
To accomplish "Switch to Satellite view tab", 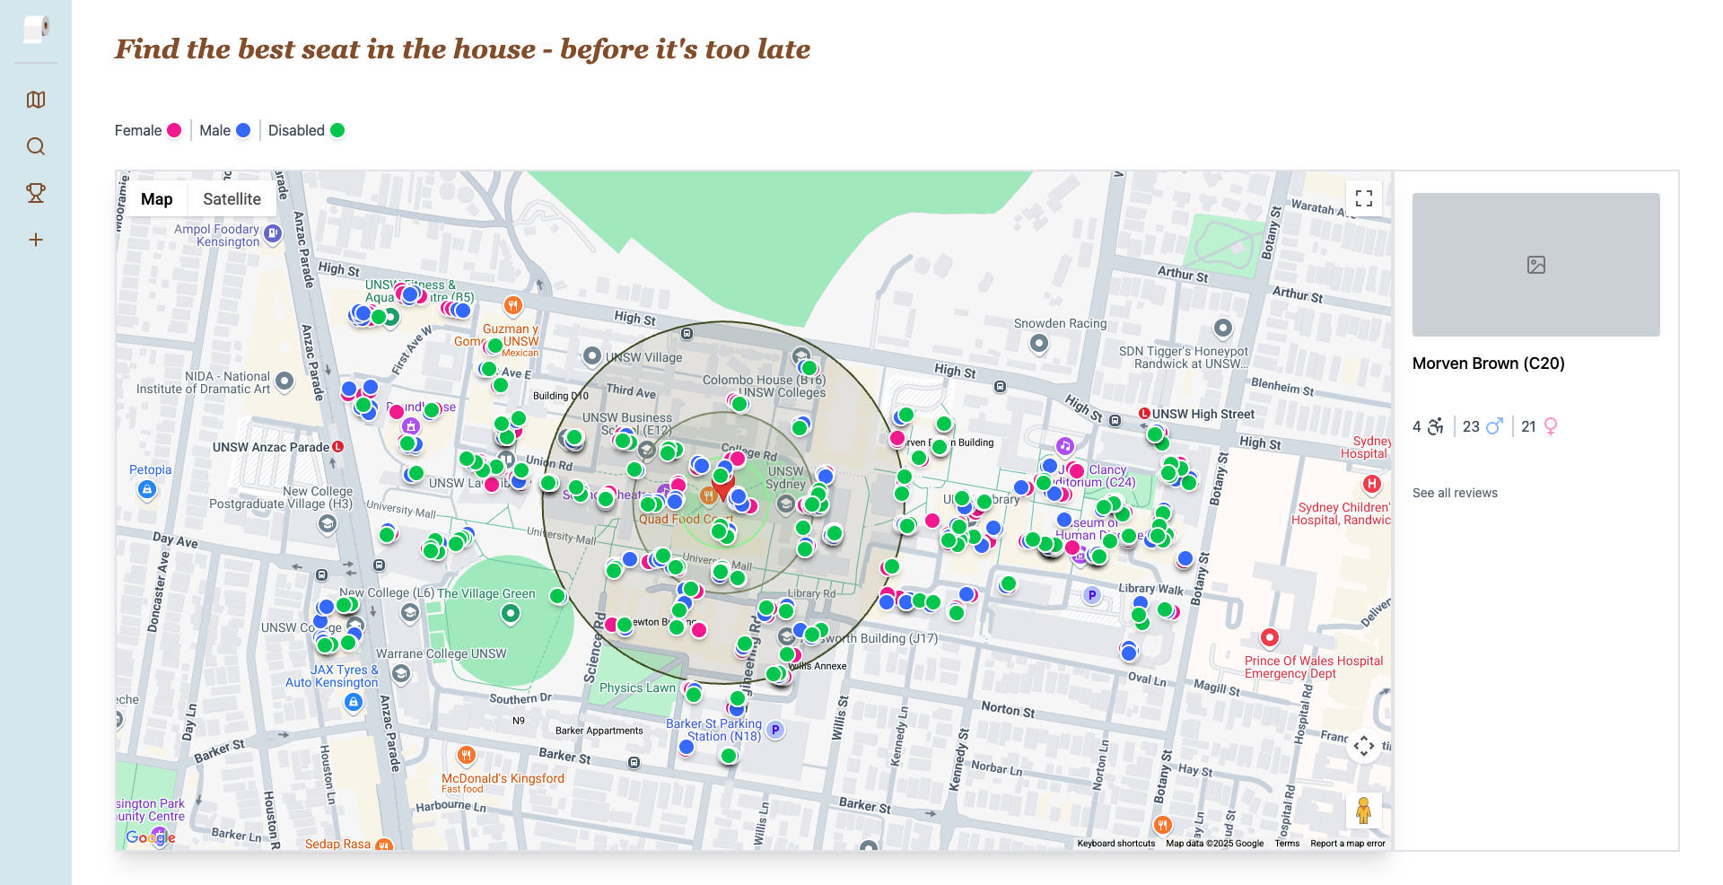I will (x=232, y=199).
